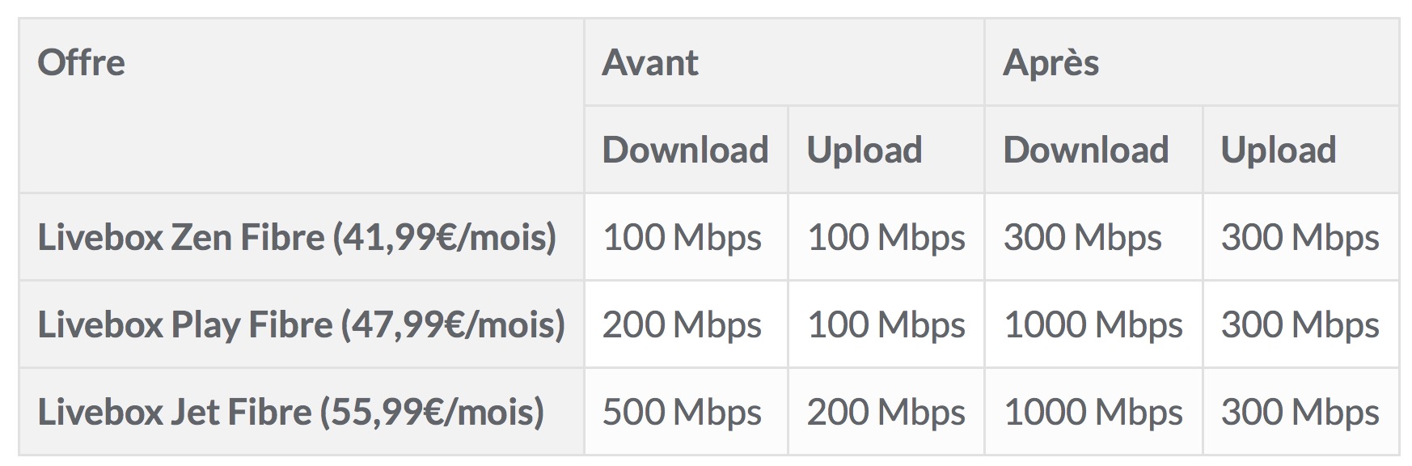Click Play Fibre's 1000 Mbps download cell

[x=1093, y=325]
